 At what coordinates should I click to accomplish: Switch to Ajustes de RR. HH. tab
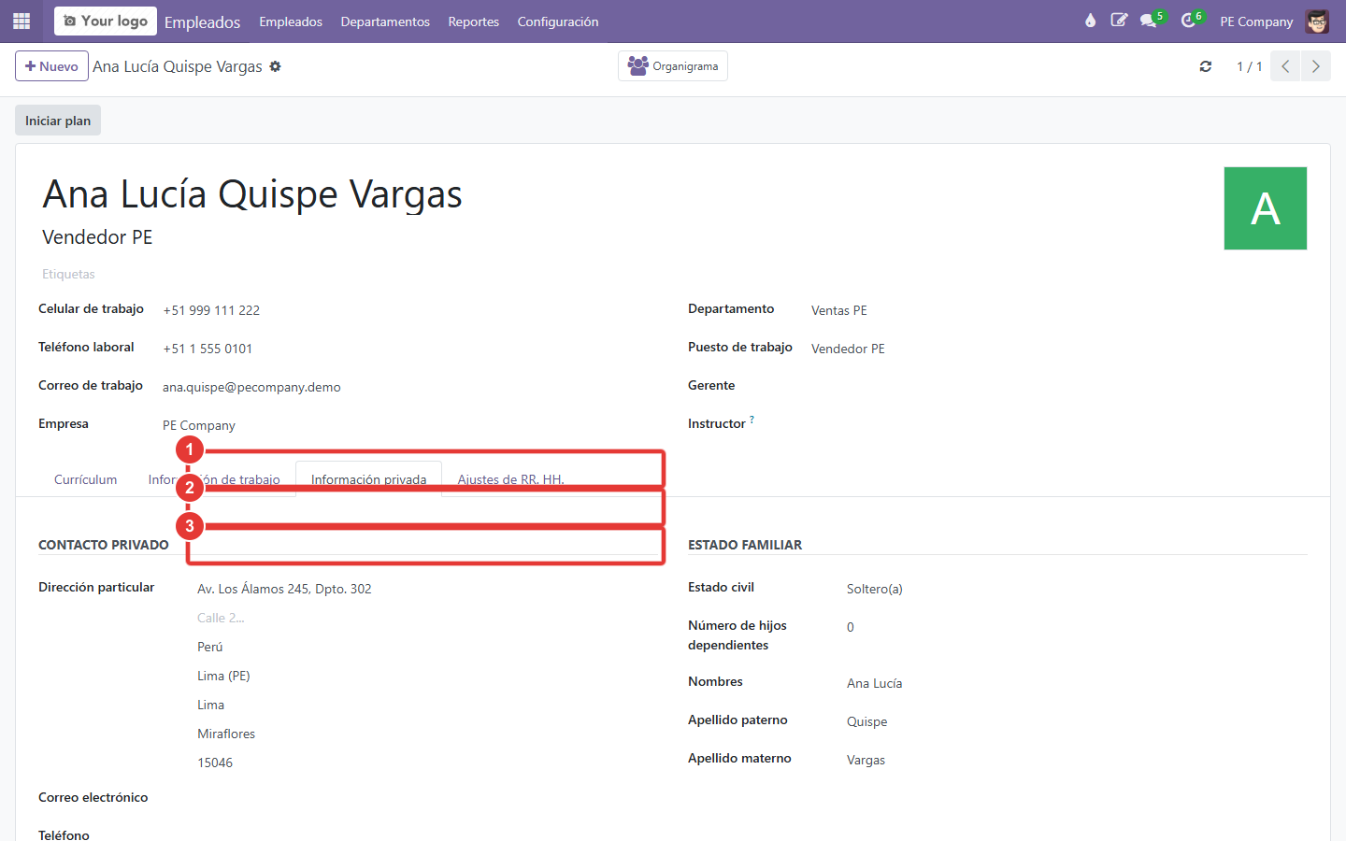[x=510, y=479]
